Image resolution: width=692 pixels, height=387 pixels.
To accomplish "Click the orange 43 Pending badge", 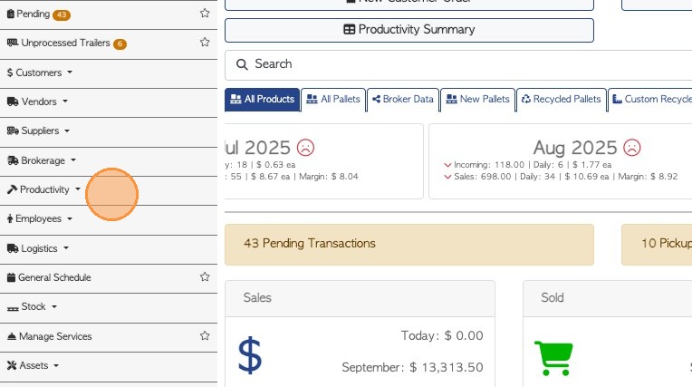I will point(62,15).
